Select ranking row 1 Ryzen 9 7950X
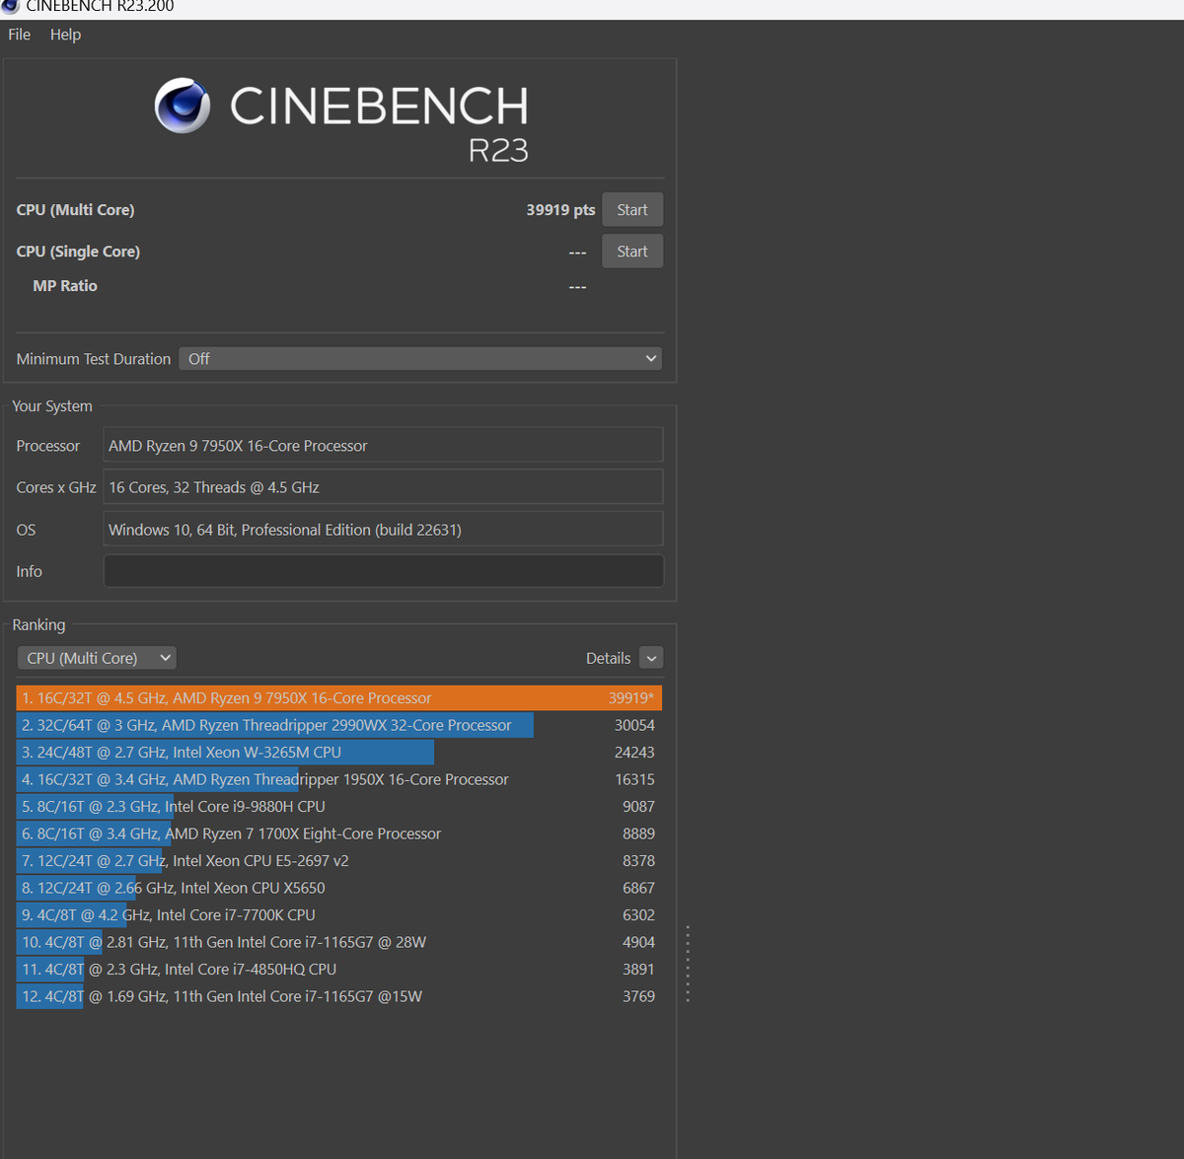Screen dimensions: 1184x1159 pyautogui.click(x=338, y=698)
